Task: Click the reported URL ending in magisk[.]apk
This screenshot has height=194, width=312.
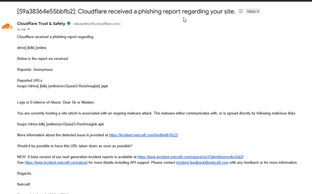Action: [x=63, y=86]
